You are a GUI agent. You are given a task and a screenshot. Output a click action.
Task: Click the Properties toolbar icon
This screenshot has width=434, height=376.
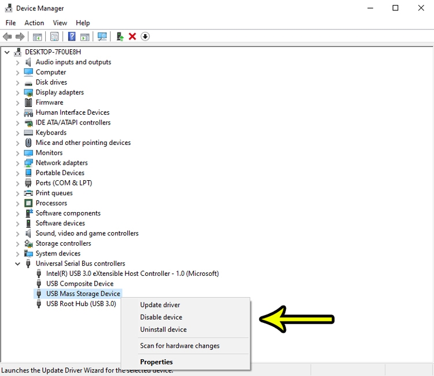(54, 36)
